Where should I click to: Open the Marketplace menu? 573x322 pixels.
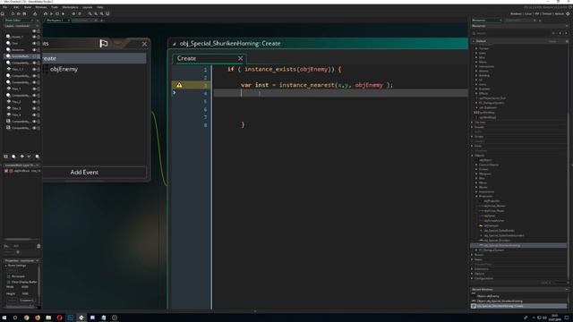(70, 7)
